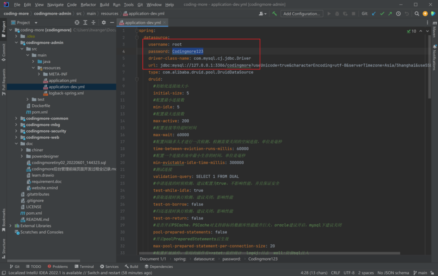Click the Select Opened File target icon
Image resolution: width=438 pixels, height=276 pixels.
point(77,22)
